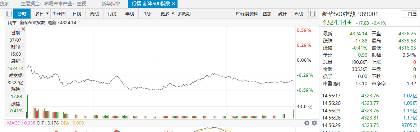
Task: Open MACD indicator settings gear
Action: click(314, 123)
